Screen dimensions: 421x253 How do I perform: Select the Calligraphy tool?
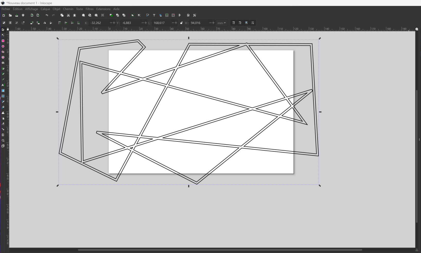pos(3,80)
